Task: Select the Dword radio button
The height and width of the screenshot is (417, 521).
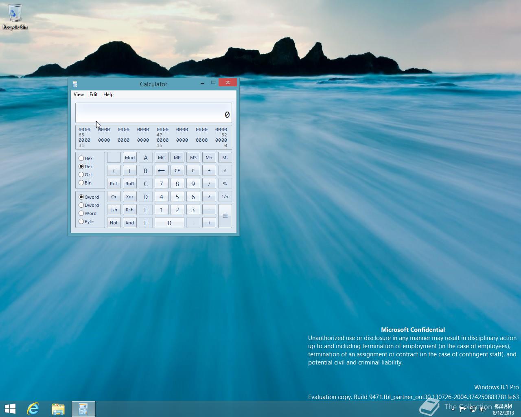Action: click(89, 205)
